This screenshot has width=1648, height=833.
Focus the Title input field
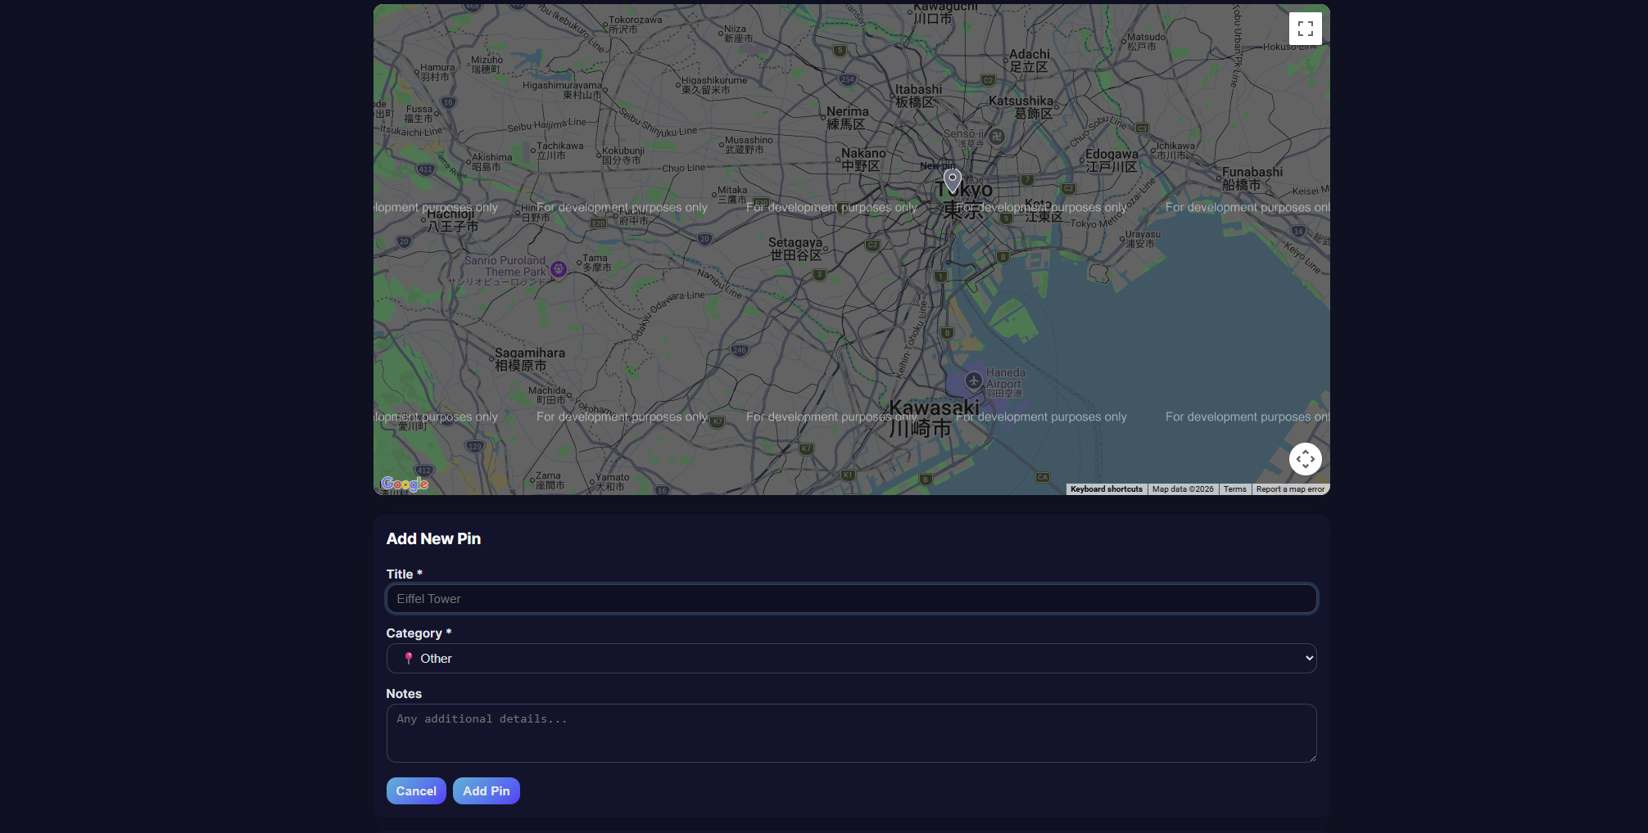pos(851,599)
